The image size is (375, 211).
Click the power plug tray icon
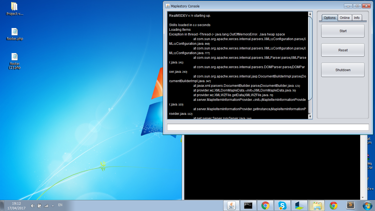tap(39, 206)
